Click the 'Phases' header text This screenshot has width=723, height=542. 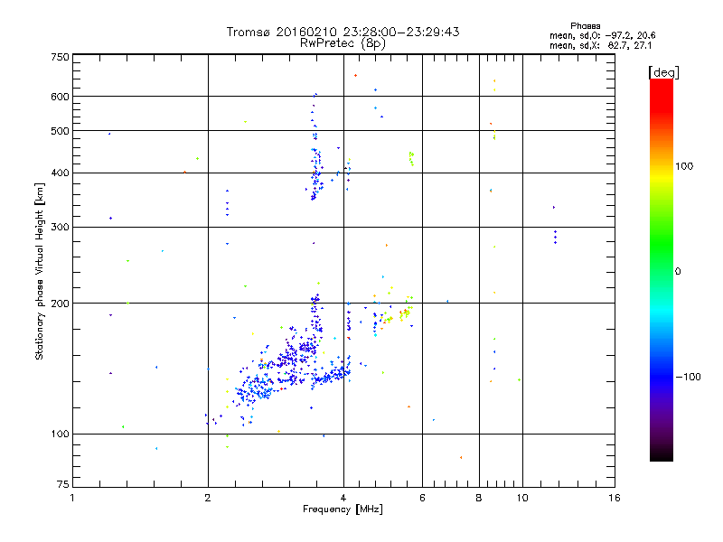[x=585, y=26]
